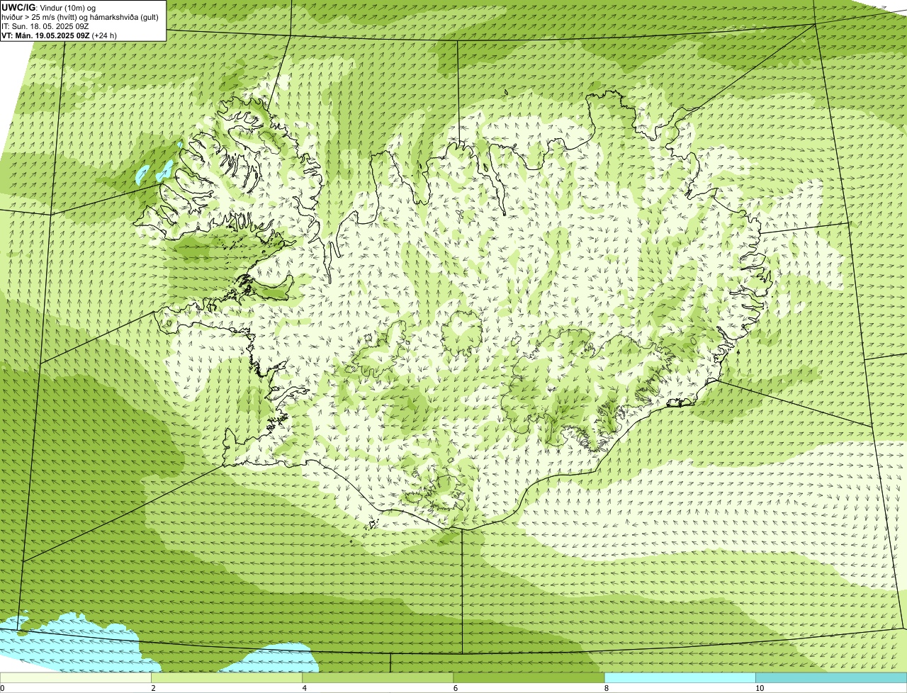Click the 0–2 m/s pale yellow legend swatch
Image resolution: width=907 pixels, height=693 pixels.
pyautogui.click(x=76, y=677)
